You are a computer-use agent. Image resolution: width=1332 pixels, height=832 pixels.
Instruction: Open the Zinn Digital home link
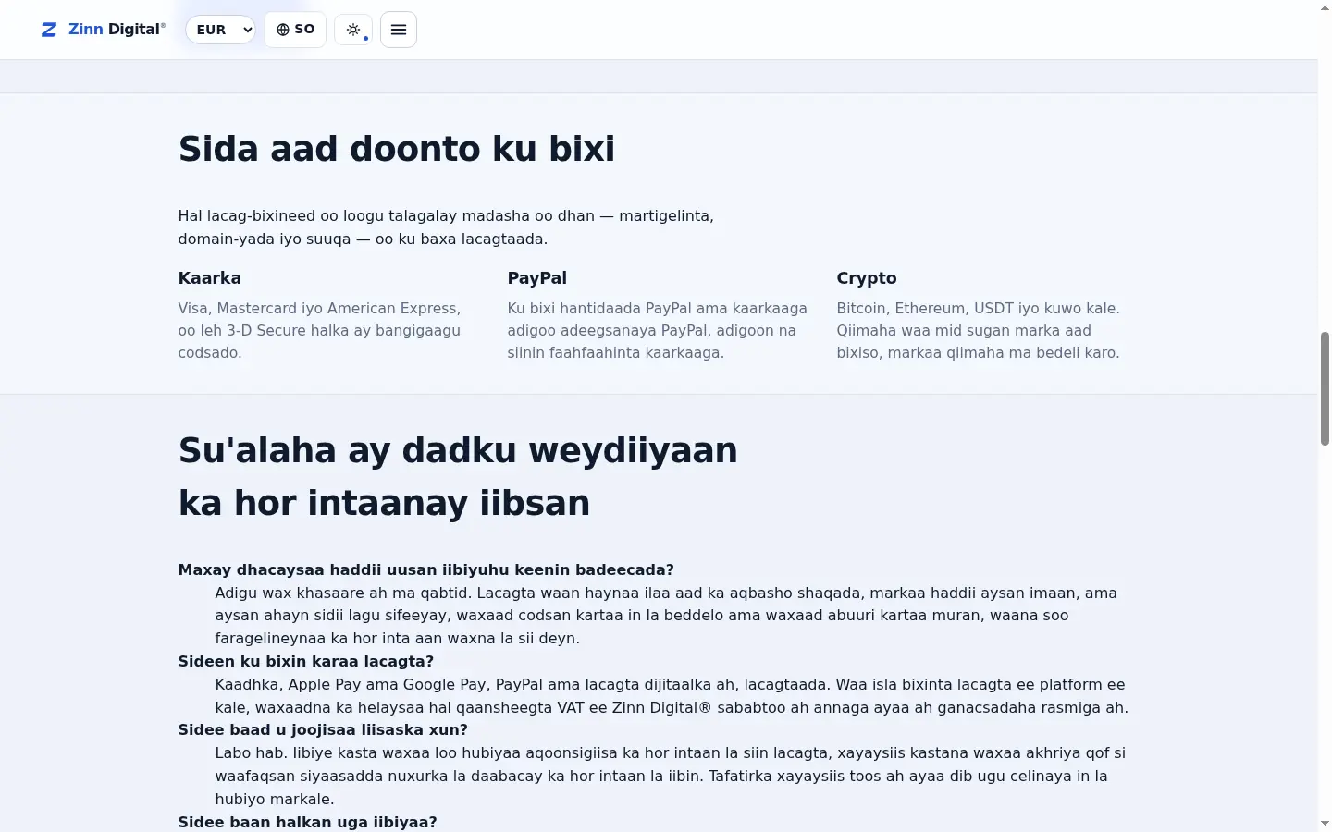point(104,30)
